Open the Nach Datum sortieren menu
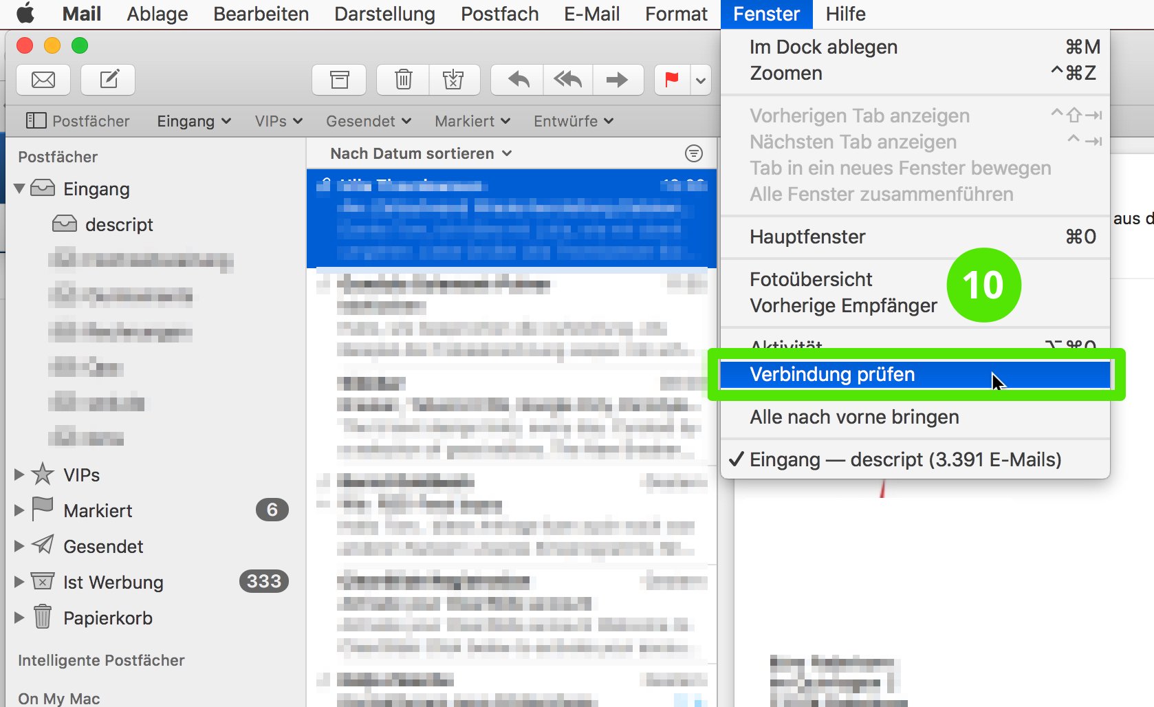The image size is (1154, 707). pyautogui.click(x=421, y=153)
